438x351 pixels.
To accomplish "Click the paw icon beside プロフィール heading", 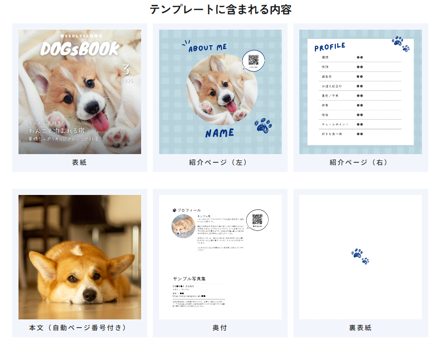I will coord(174,210).
